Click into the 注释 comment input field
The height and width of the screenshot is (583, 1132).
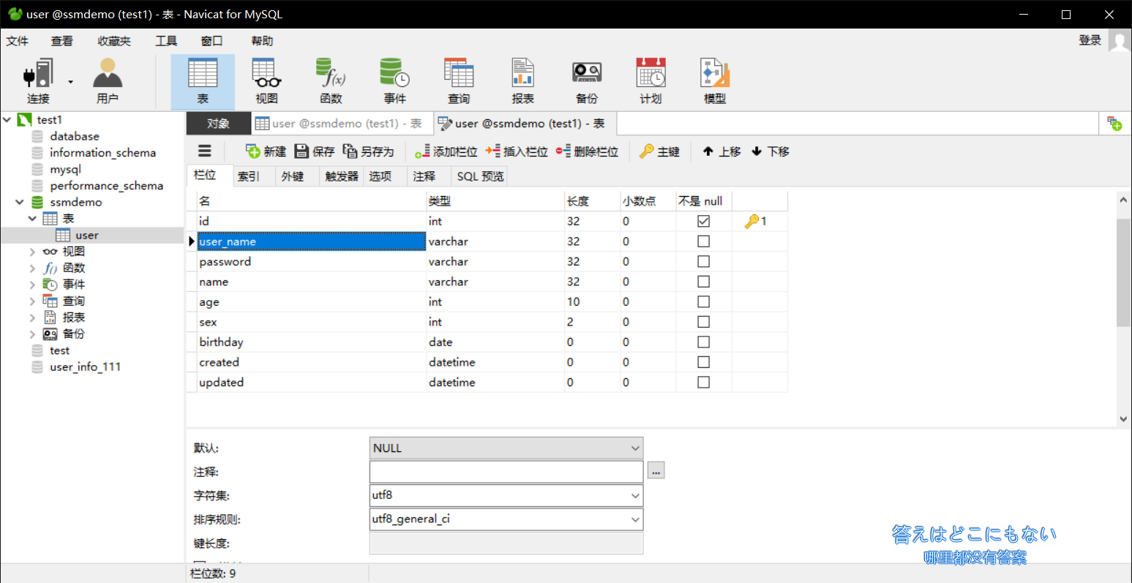pos(506,472)
